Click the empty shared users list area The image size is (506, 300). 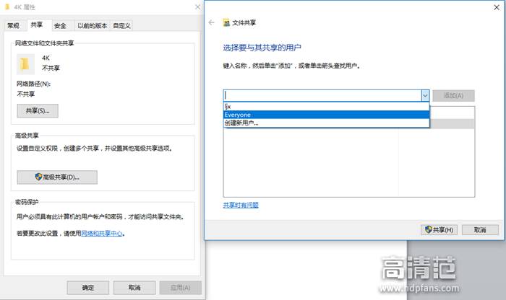pos(349,162)
